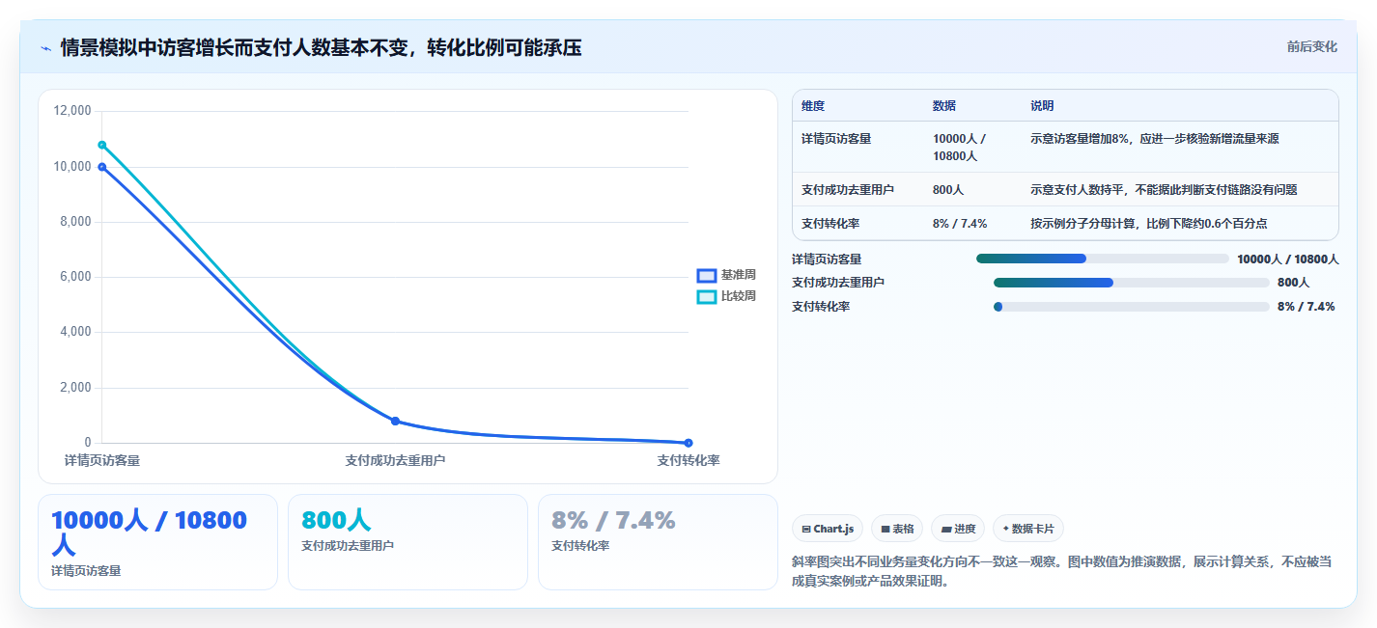Click x-axis label 支付转化率

[x=688, y=460]
